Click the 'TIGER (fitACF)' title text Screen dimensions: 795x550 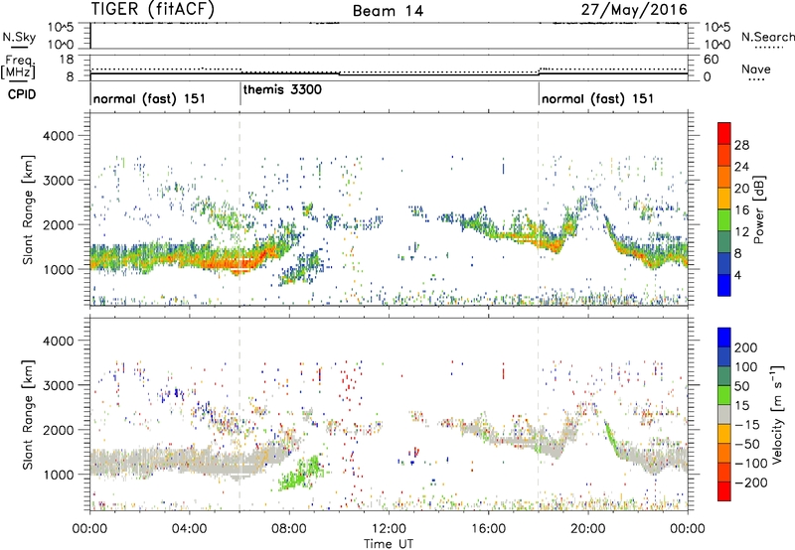[x=153, y=9]
